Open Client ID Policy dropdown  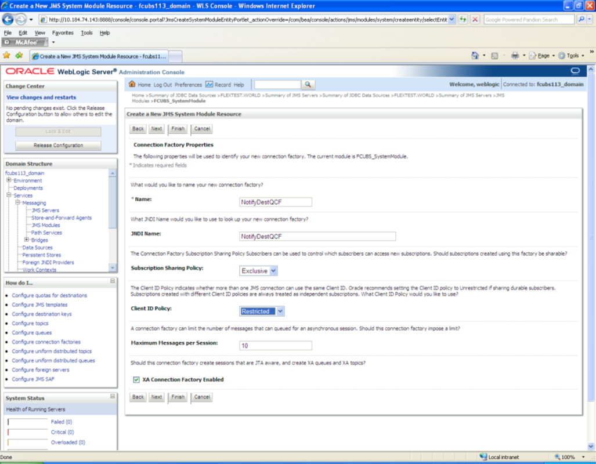[280, 311]
